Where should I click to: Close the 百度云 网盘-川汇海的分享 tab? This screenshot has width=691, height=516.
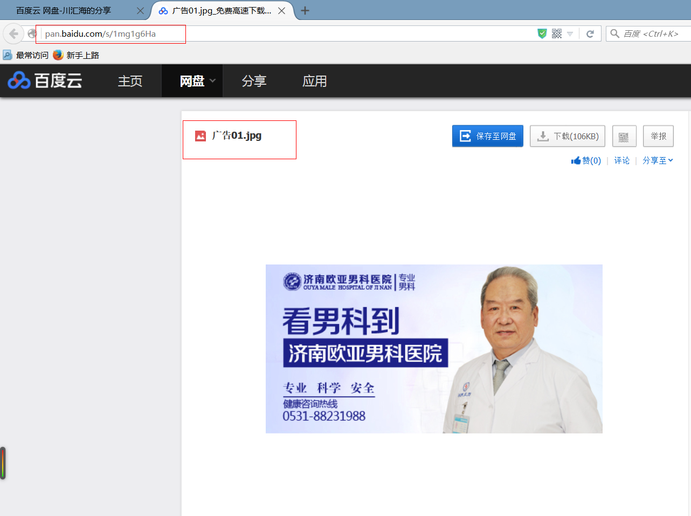tap(140, 11)
